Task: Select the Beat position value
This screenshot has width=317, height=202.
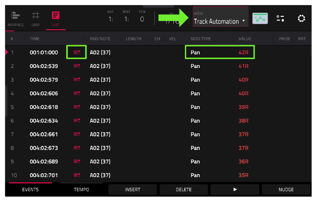Action: (126, 19)
